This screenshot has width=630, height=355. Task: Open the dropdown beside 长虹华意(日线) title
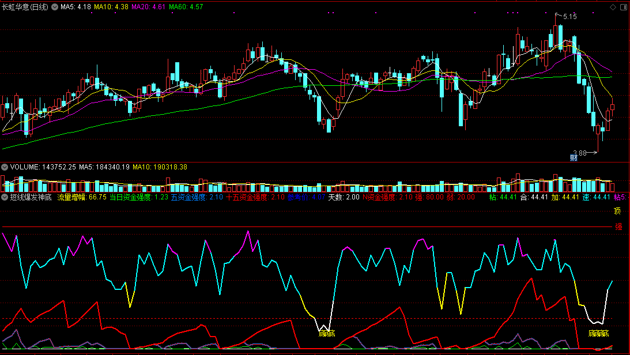coord(55,7)
